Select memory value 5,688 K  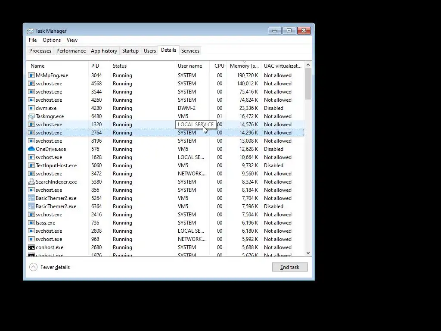[250, 247]
